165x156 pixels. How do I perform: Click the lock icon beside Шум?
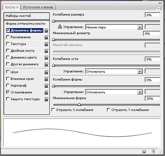[46, 72]
